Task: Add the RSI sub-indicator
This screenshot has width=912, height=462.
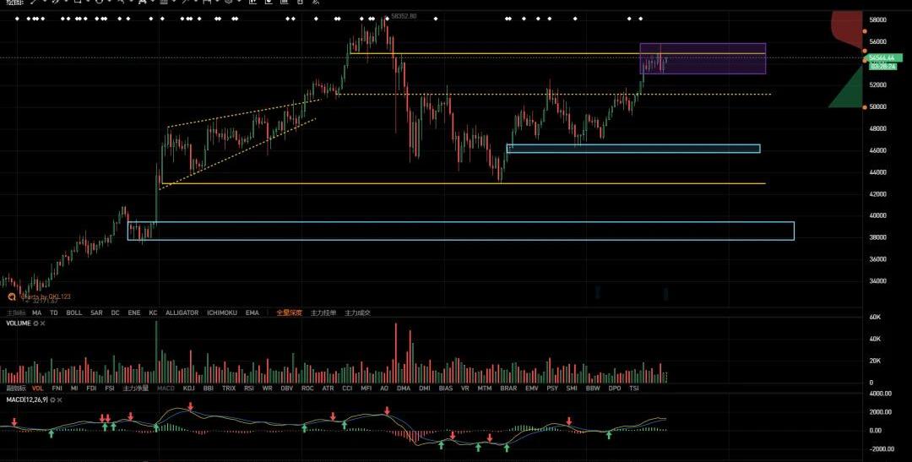Action: click(248, 389)
